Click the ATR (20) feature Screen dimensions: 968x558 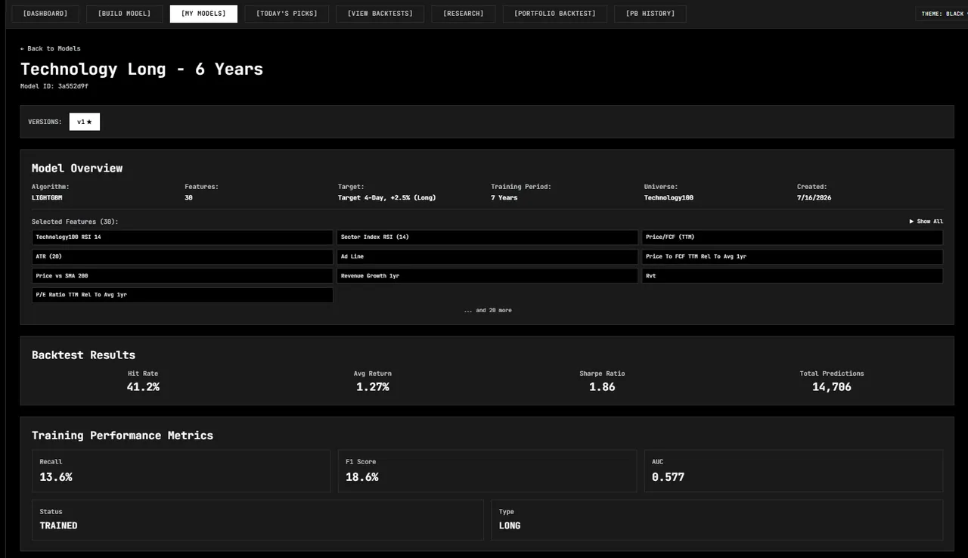point(182,257)
